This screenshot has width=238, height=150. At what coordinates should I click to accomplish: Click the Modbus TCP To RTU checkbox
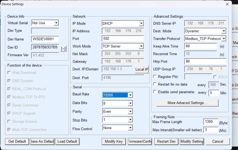[x=9, y=97]
